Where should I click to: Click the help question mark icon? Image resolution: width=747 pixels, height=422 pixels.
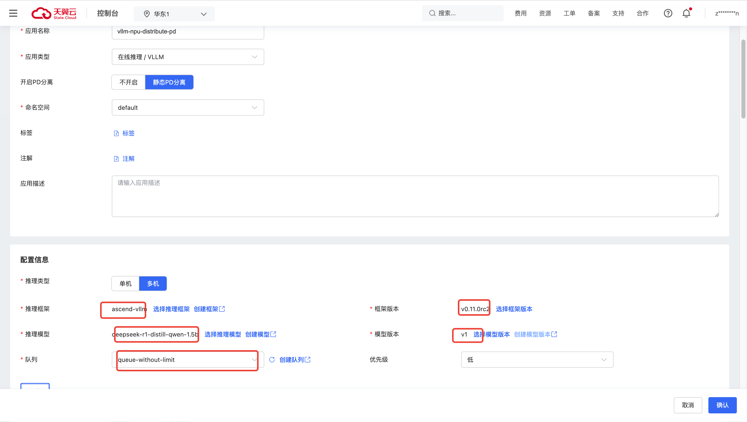tap(668, 13)
